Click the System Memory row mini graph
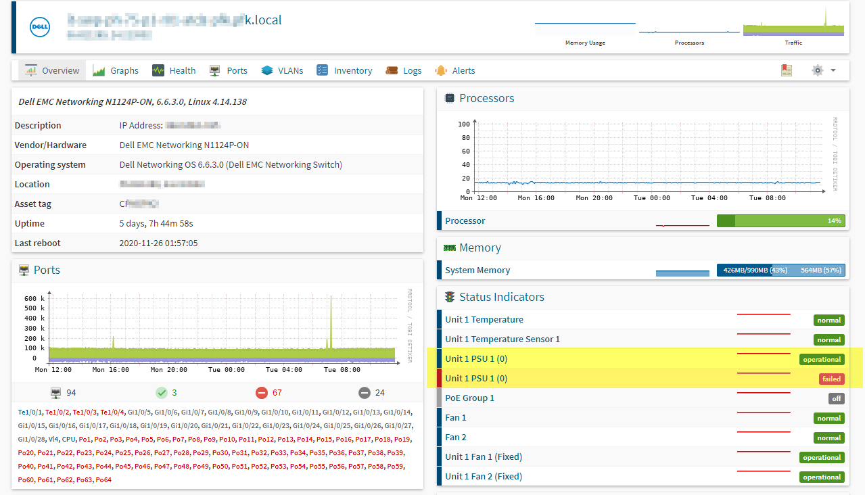The image size is (865, 495). pyautogui.click(x=683, y=271)
